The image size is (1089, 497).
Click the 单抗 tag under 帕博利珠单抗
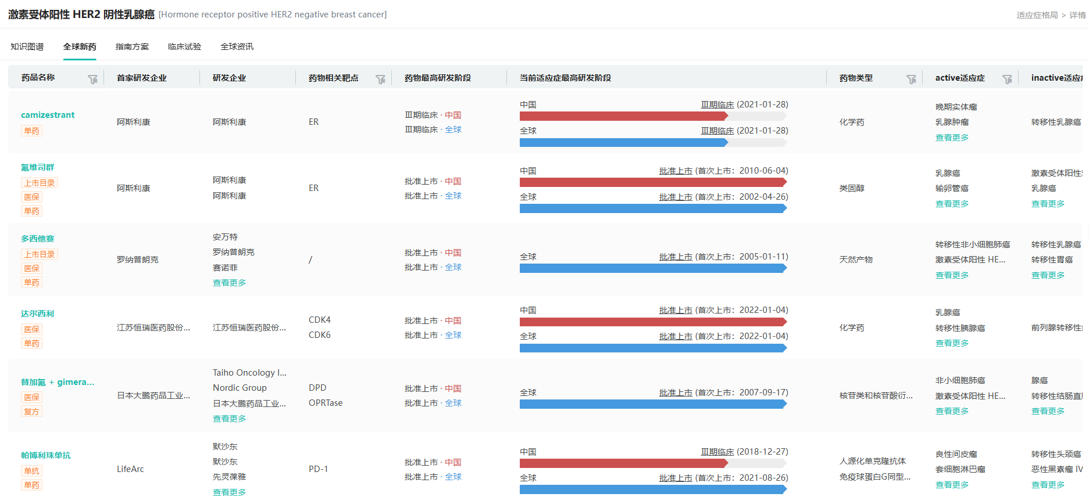coord(32,471)
